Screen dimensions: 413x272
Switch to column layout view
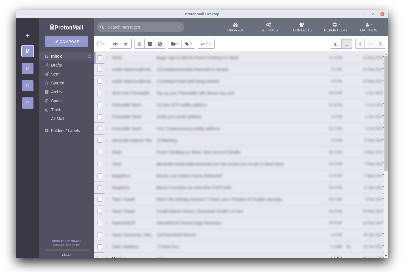[x=336, y=44]
